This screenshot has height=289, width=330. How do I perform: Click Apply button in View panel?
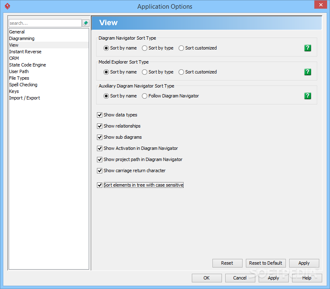click(x=304, y=263)
